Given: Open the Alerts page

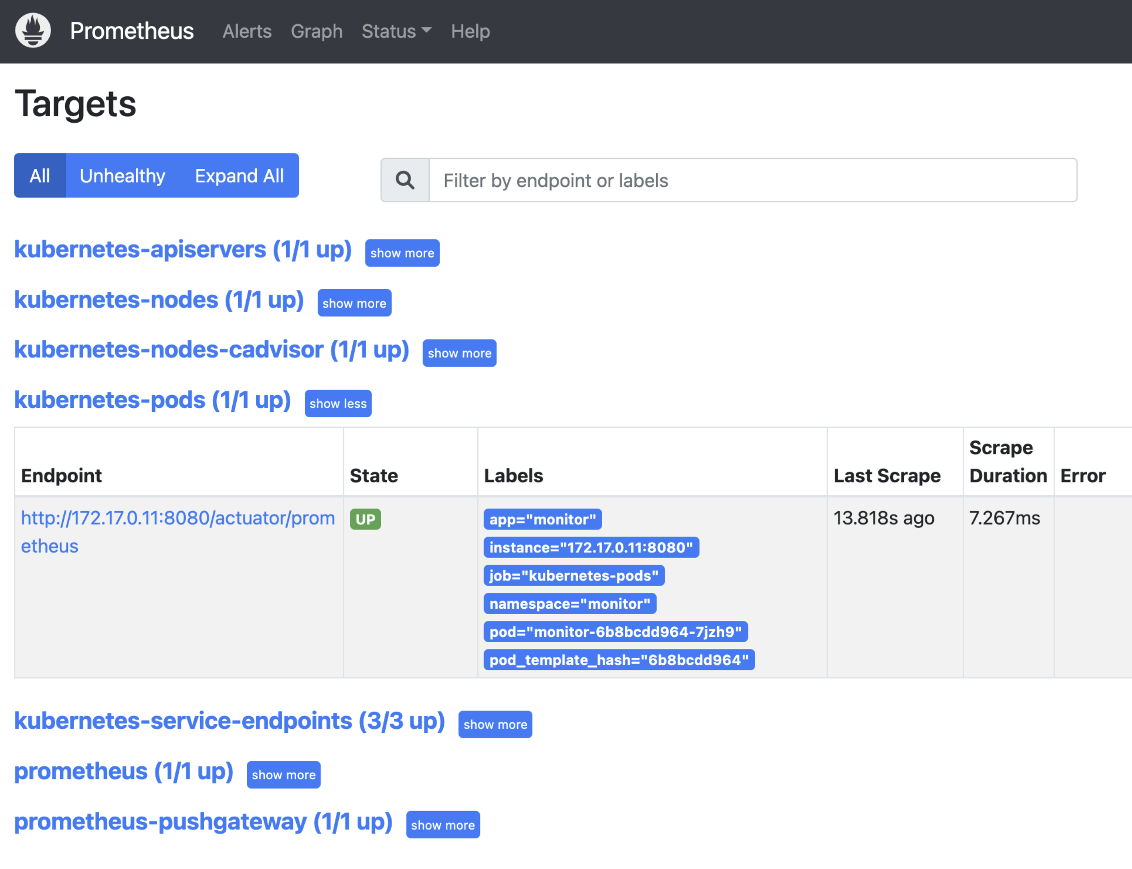Looking at the screenshot, I should pos(247,32).
